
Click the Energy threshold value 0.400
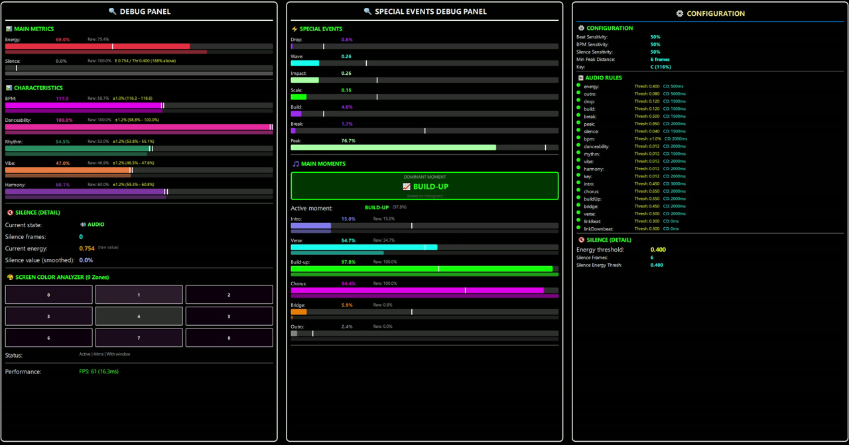[x=658, y=250]
